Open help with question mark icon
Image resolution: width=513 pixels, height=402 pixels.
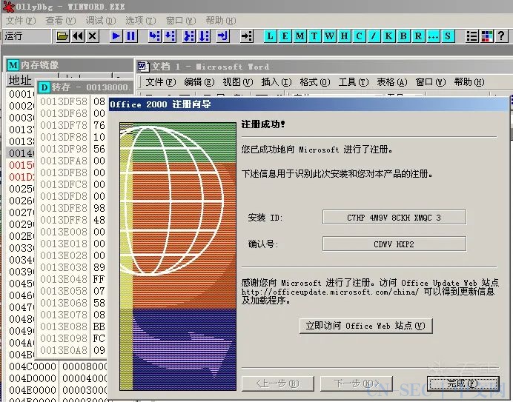click(x=502, y=36)
